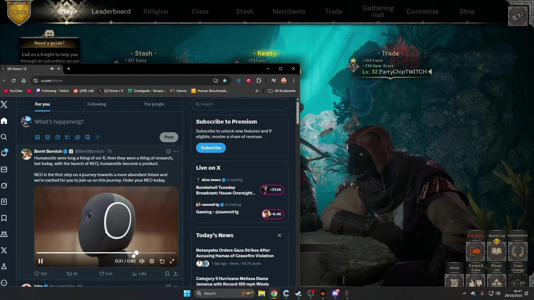Reply to Bernt Bornich's post

pos(40,274)
